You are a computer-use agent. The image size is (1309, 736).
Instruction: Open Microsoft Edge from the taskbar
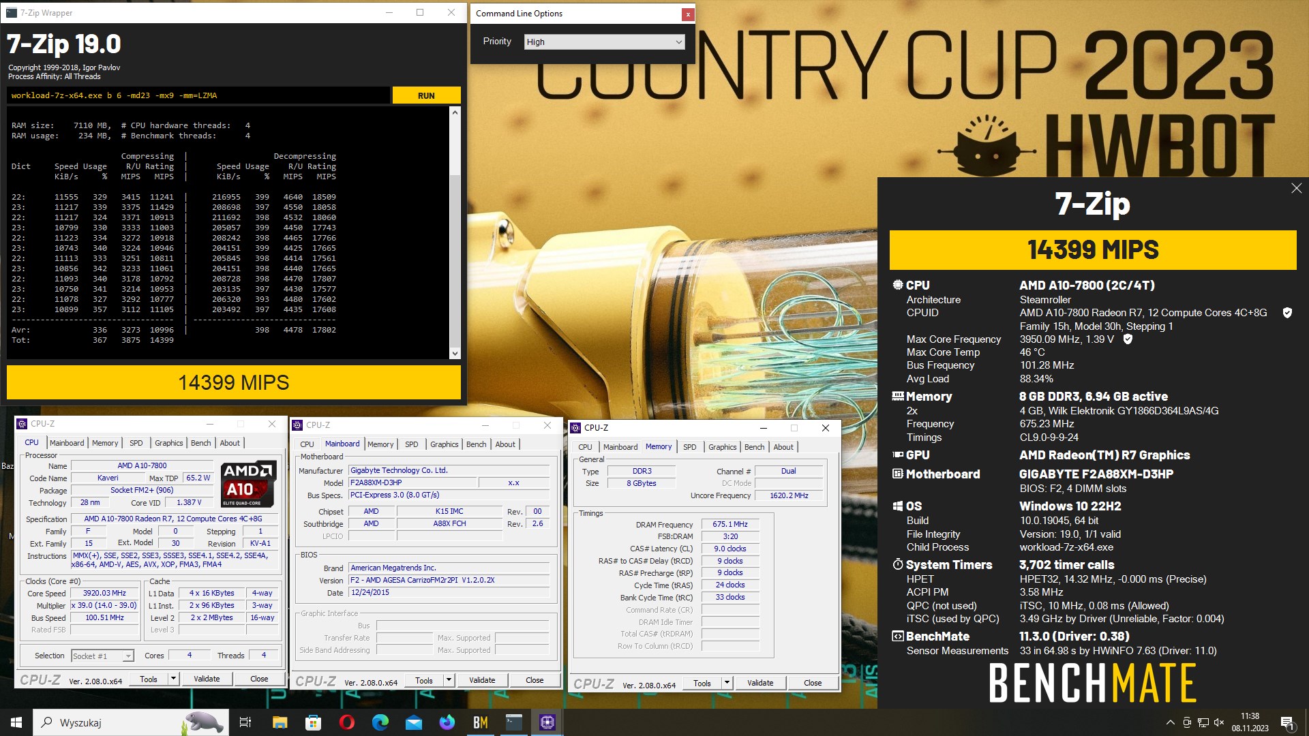(x=380, y=722)
